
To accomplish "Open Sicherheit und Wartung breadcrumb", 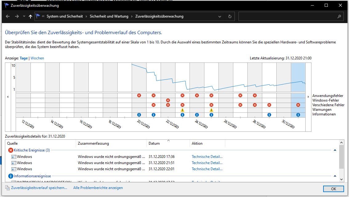I will [109, 16].
